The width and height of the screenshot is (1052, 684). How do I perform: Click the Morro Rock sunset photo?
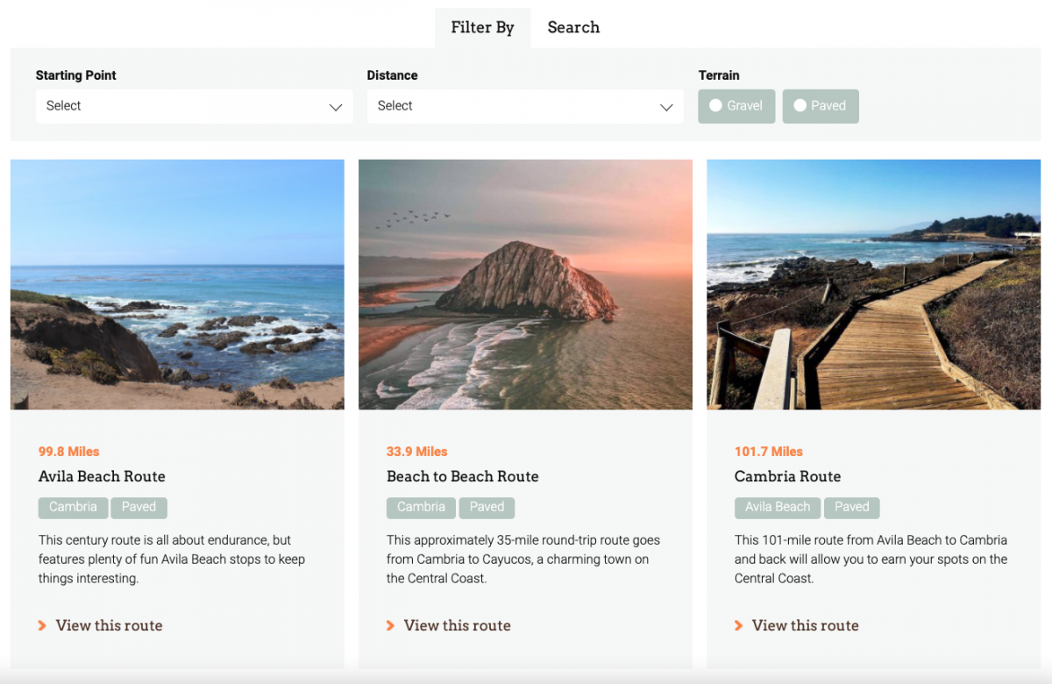[x=525, y=284]
